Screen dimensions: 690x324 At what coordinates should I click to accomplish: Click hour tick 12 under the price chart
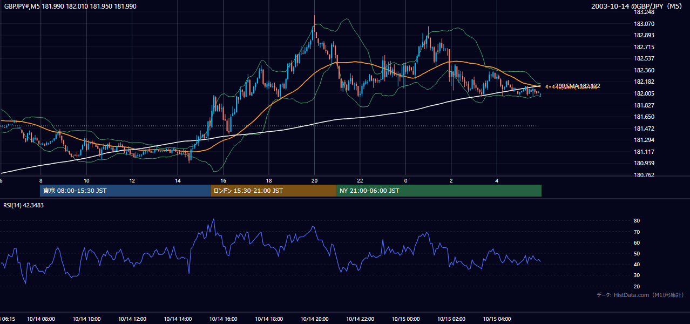tap(132, 180)
